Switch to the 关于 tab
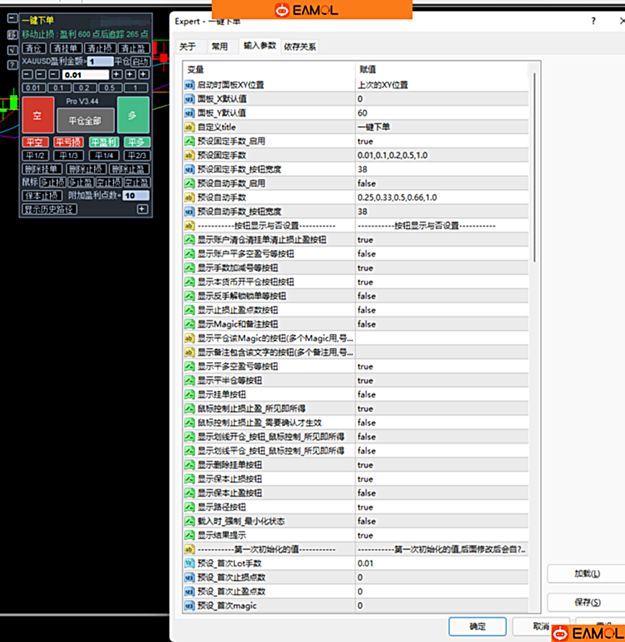Viewport: 625px width, 642px height. pos(188,47)
